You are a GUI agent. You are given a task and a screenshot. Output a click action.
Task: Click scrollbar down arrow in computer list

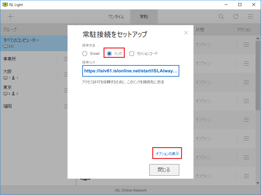[258, 183]
